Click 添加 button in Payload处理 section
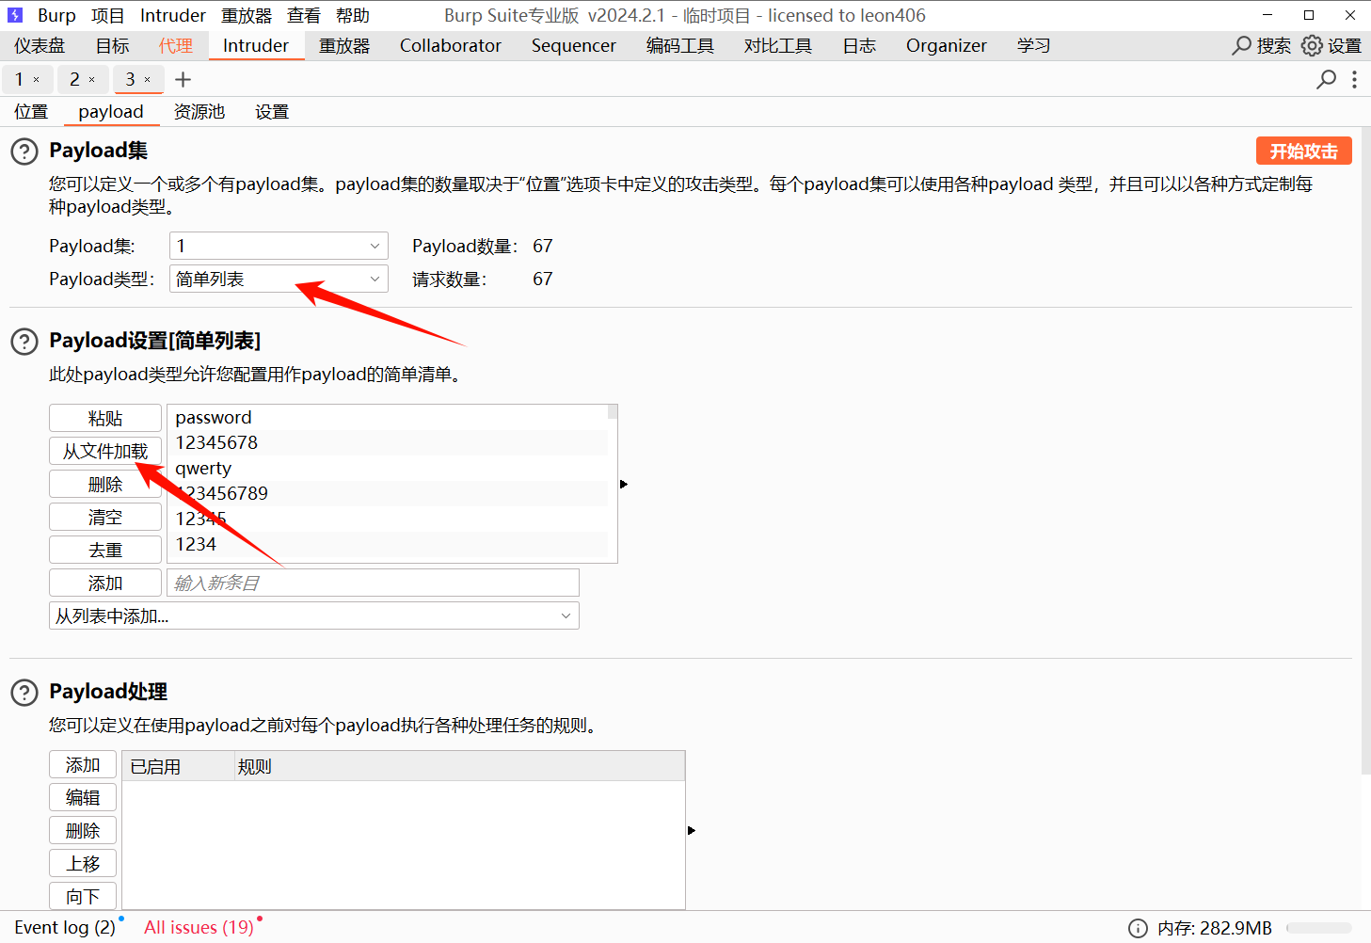The width and height of the screenshot is (1371, 943). (83, 764)
